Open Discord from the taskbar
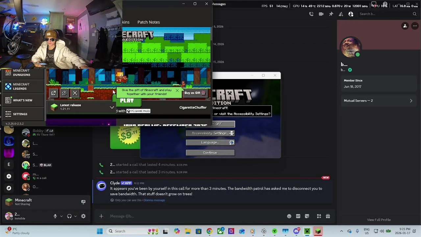Image resolution: width=421 pixels, height=237 pixels. 296,231
